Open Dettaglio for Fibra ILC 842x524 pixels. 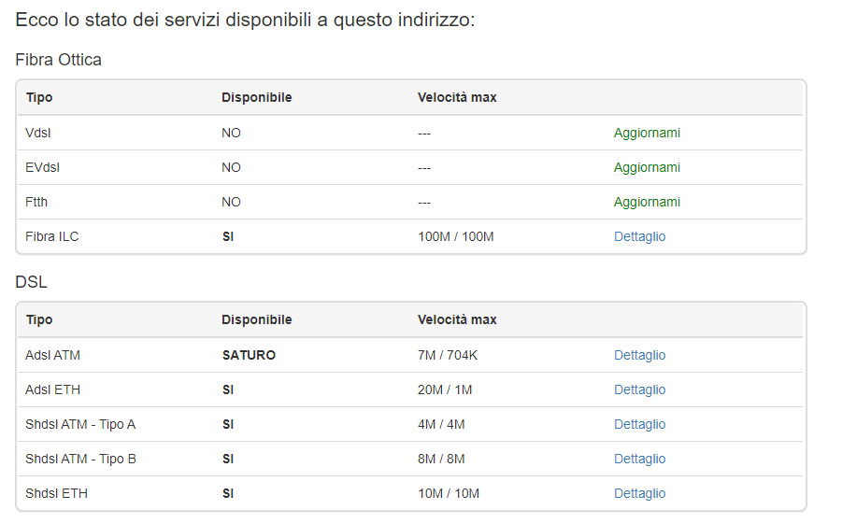click(x=639, y=236)
